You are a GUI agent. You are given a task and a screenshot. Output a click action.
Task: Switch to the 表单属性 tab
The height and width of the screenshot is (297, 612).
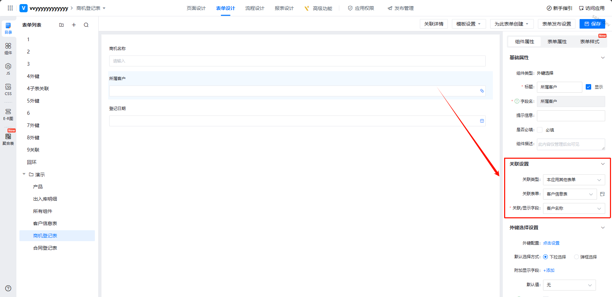click(x=557, y=42)
